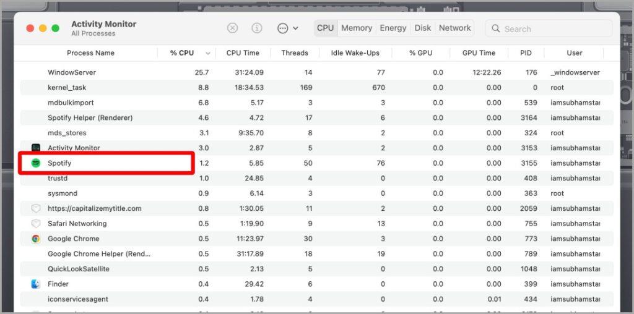Toggle sort order on % CPU column

[186, 53]
